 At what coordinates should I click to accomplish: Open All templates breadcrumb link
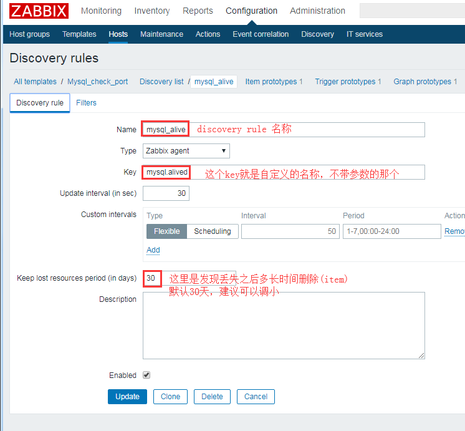[35, 82]
